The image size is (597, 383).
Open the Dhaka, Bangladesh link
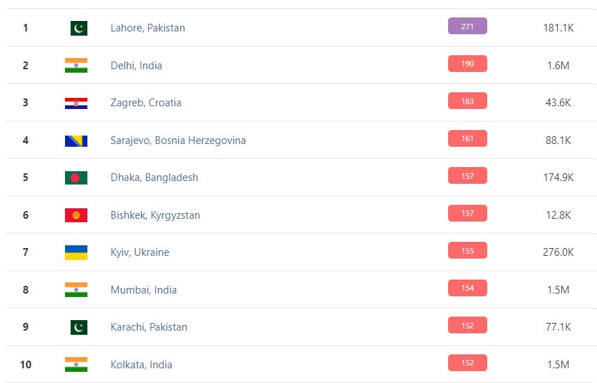click(x=154, y=178)
